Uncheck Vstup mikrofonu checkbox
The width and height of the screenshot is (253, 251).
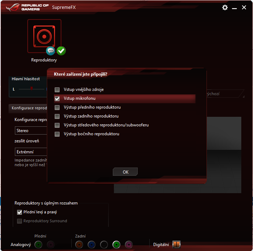(57, 98)
